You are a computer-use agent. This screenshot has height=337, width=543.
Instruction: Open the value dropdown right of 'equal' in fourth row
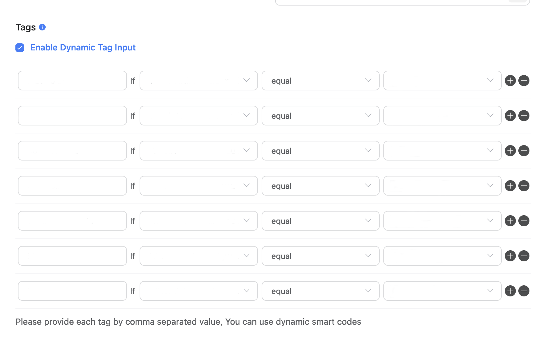443,186
